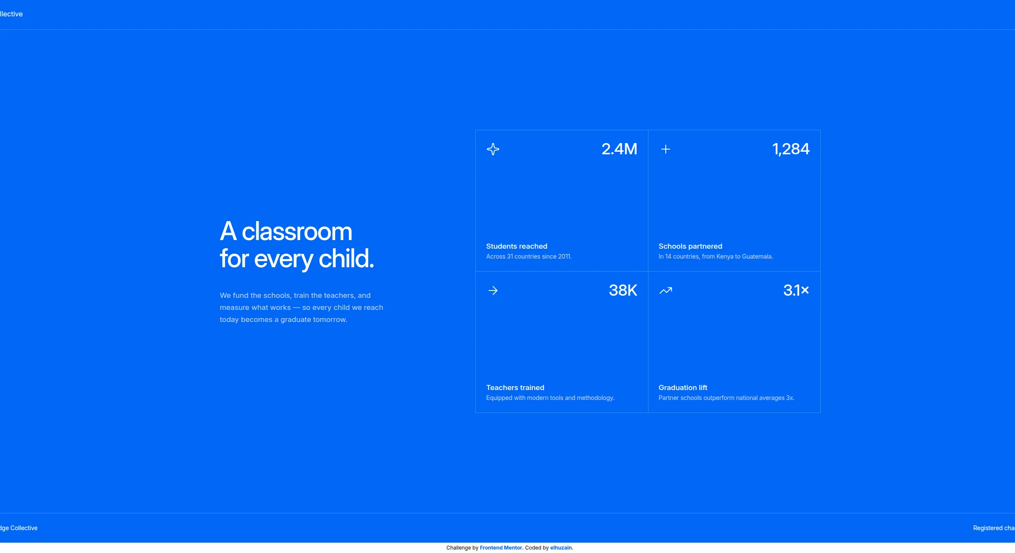Click the plus icon in Schools partnered card
Screen dimensions: 1015x553
[665, 149]
